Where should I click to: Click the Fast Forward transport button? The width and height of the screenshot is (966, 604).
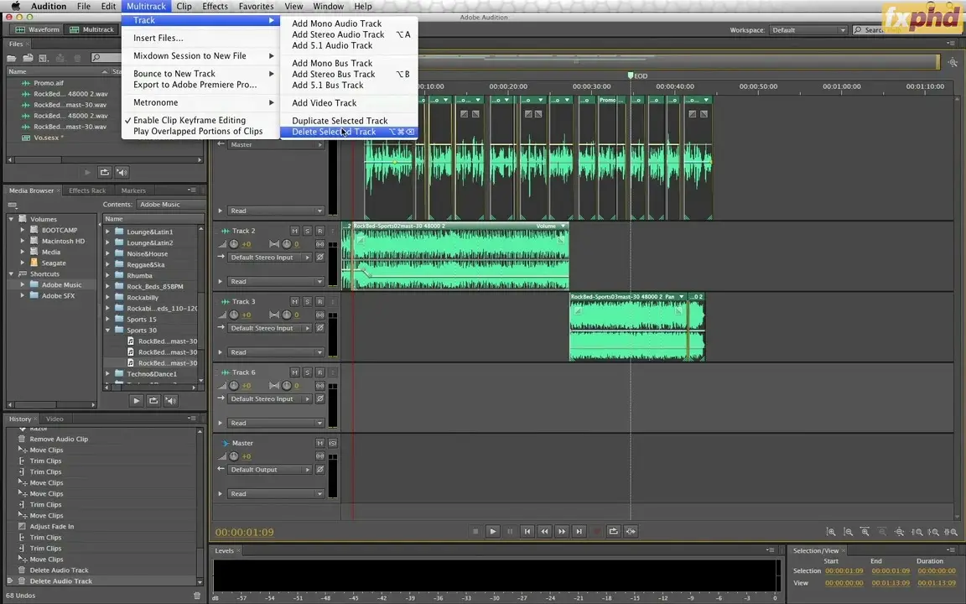(x=562, y=531)
